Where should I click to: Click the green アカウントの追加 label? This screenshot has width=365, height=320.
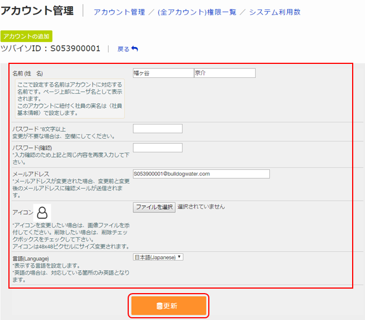click(x=26, y=36)
